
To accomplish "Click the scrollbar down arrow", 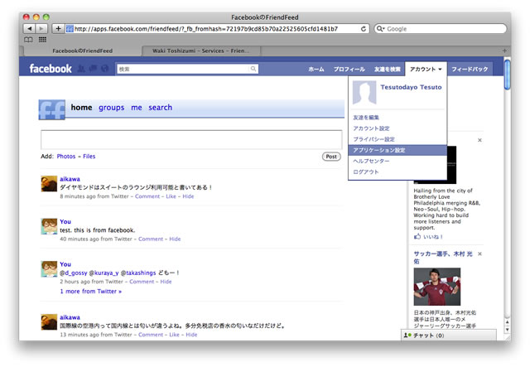I will (507, 330).
